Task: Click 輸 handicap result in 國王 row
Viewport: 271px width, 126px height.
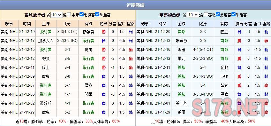Action: pyautogui.click(x=266, y=32)
